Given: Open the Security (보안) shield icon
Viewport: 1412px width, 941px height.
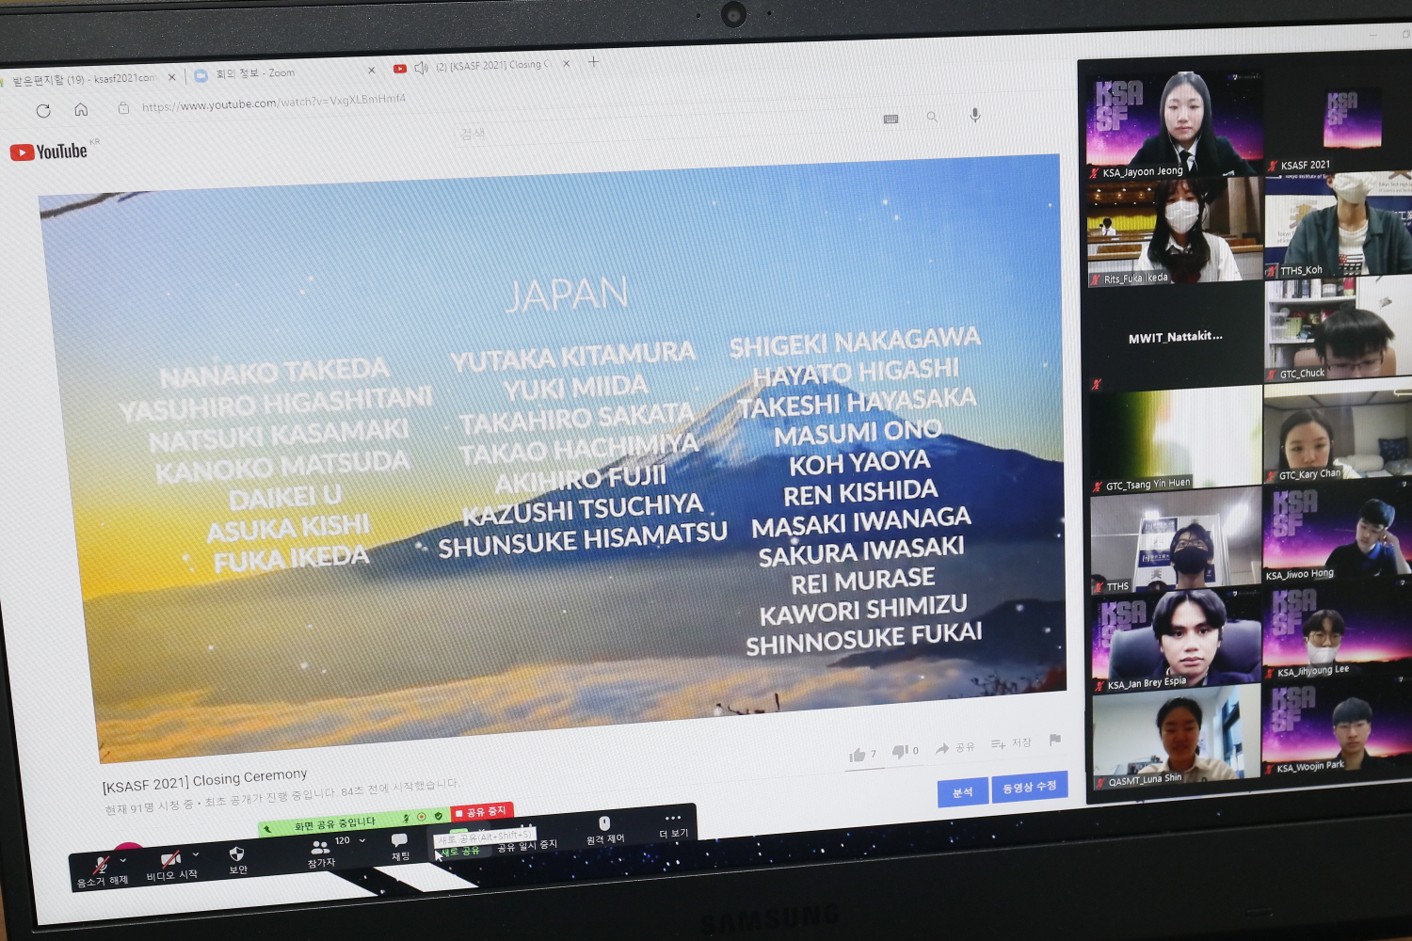Looking at the screenshot, I should point(237,858).
